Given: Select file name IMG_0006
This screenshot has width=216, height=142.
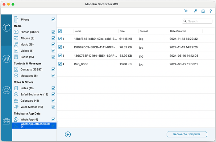Looking at the screenshot, I should (x=81, y=64).
